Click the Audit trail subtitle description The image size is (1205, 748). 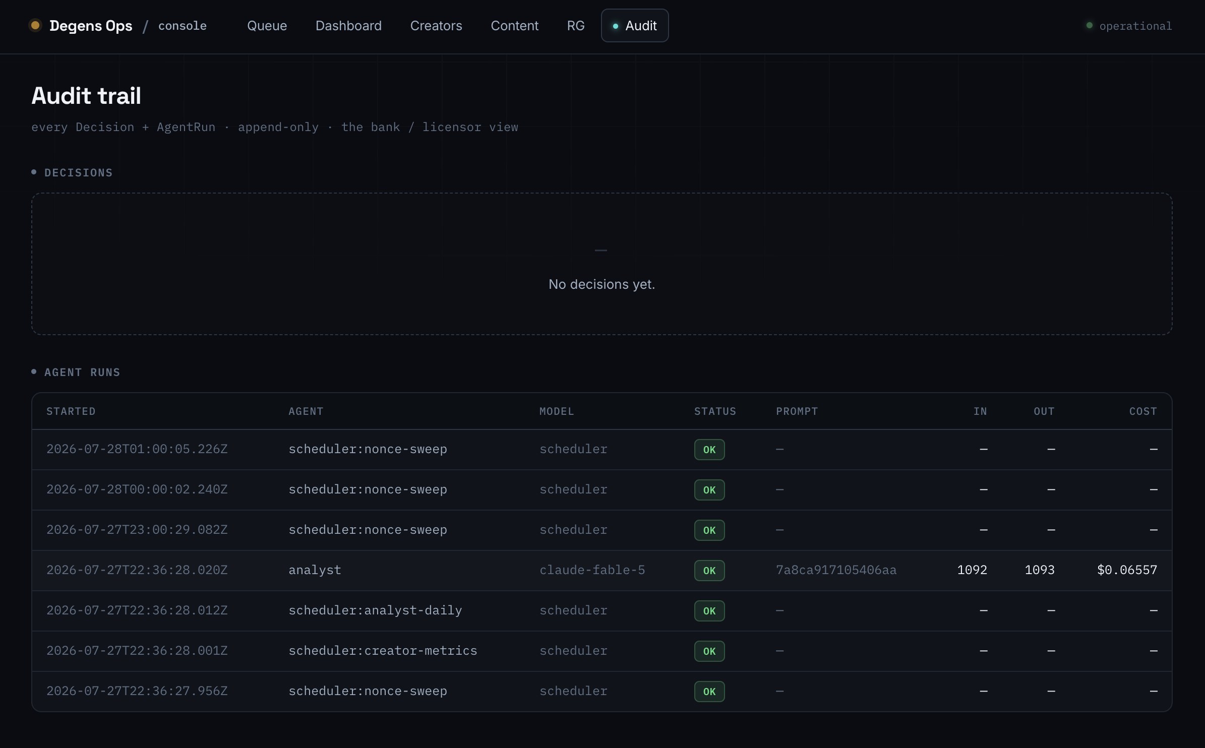(275, 128)
